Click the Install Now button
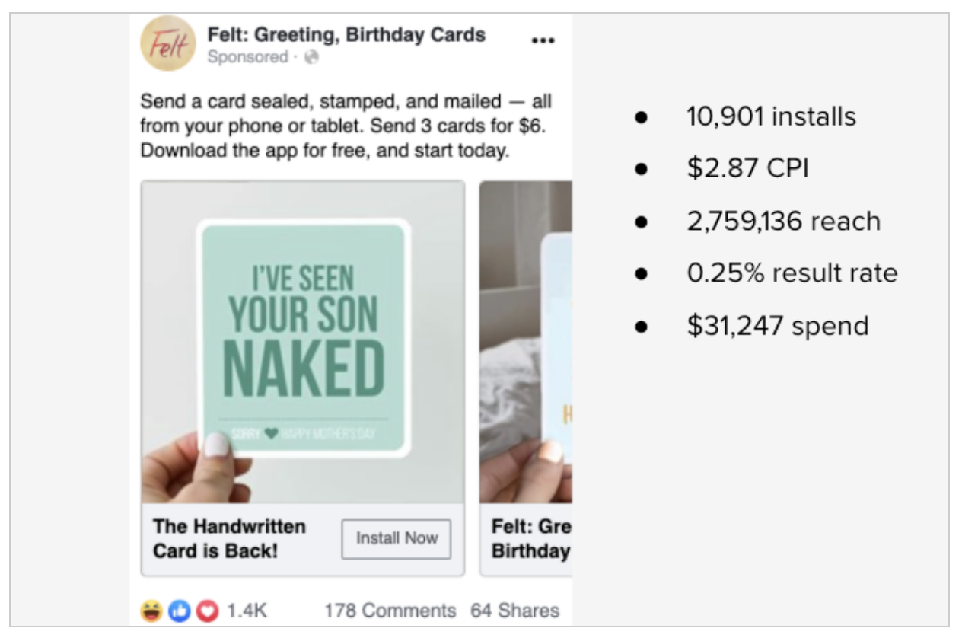The width and height of the screenshot is (962, 638). (x=395, y=538)
